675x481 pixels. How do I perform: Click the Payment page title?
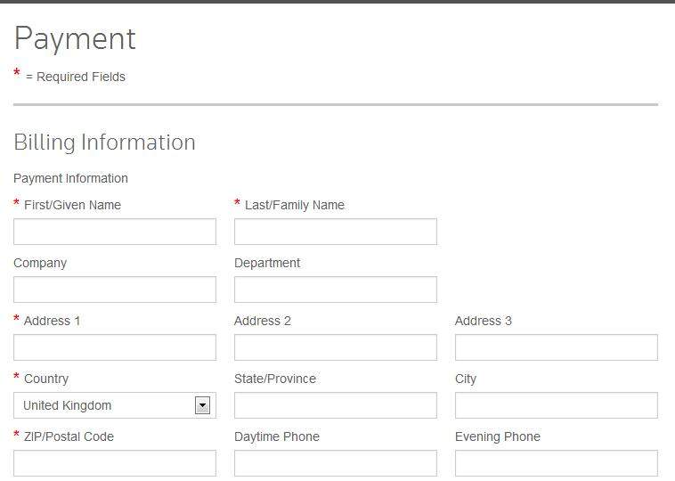point(75,39)
